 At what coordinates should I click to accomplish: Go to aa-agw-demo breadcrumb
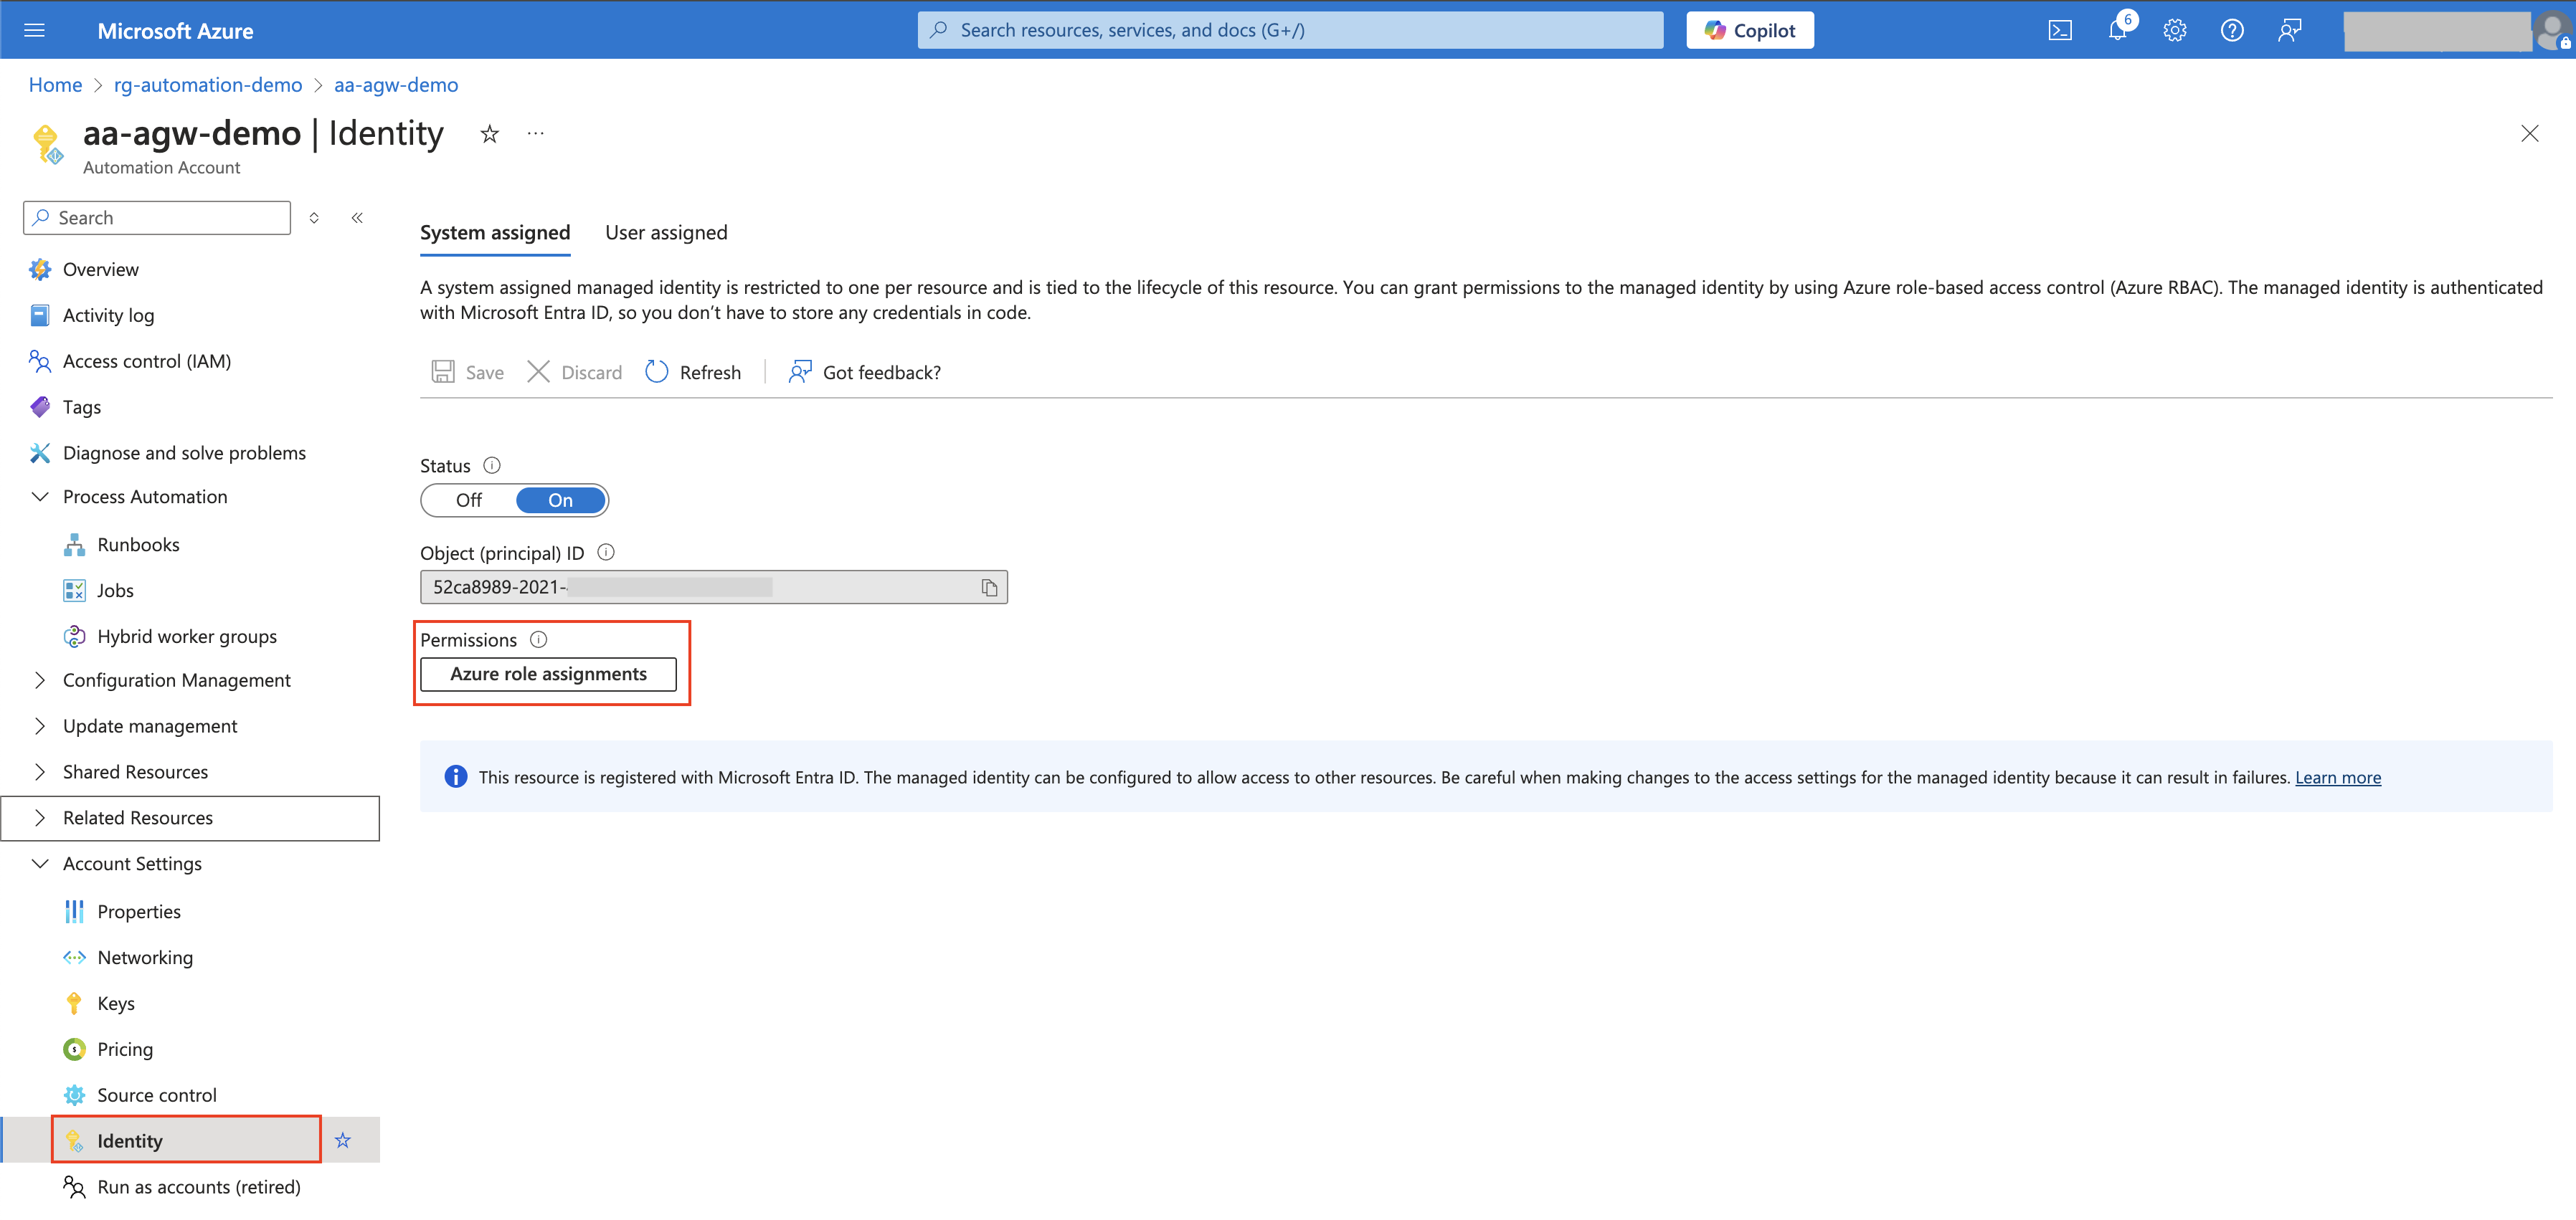(396, 85)
